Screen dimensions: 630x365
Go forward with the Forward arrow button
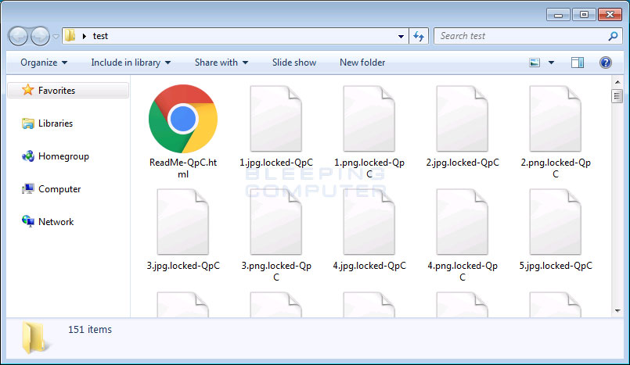(40, 37)
